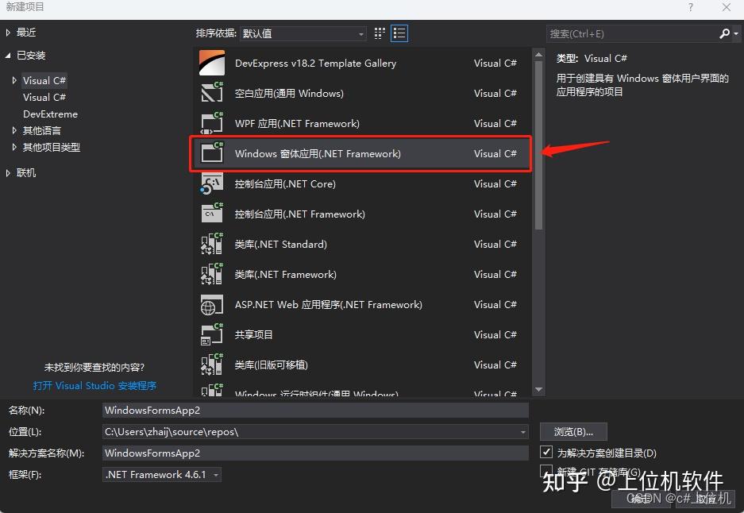The width and height of the screenshot is (744, 513).
Task: Open the DevExpress v18.2 Template Gallery
Action: (x=318, y=63)
